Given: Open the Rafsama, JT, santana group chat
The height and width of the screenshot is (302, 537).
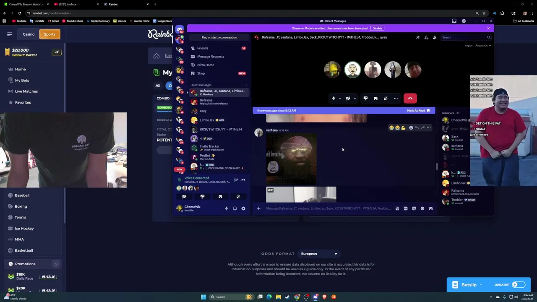Looking at the screenshot, I should pos(219,92).
